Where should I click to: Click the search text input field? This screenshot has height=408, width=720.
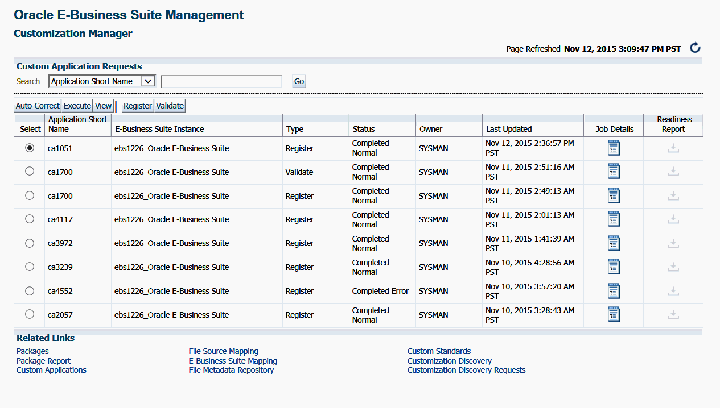pos(221,81)
